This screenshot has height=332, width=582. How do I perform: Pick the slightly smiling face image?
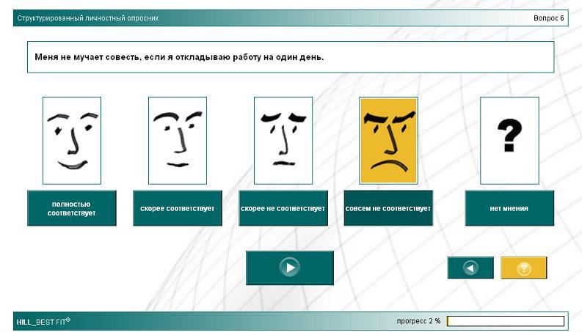point(177,140)
